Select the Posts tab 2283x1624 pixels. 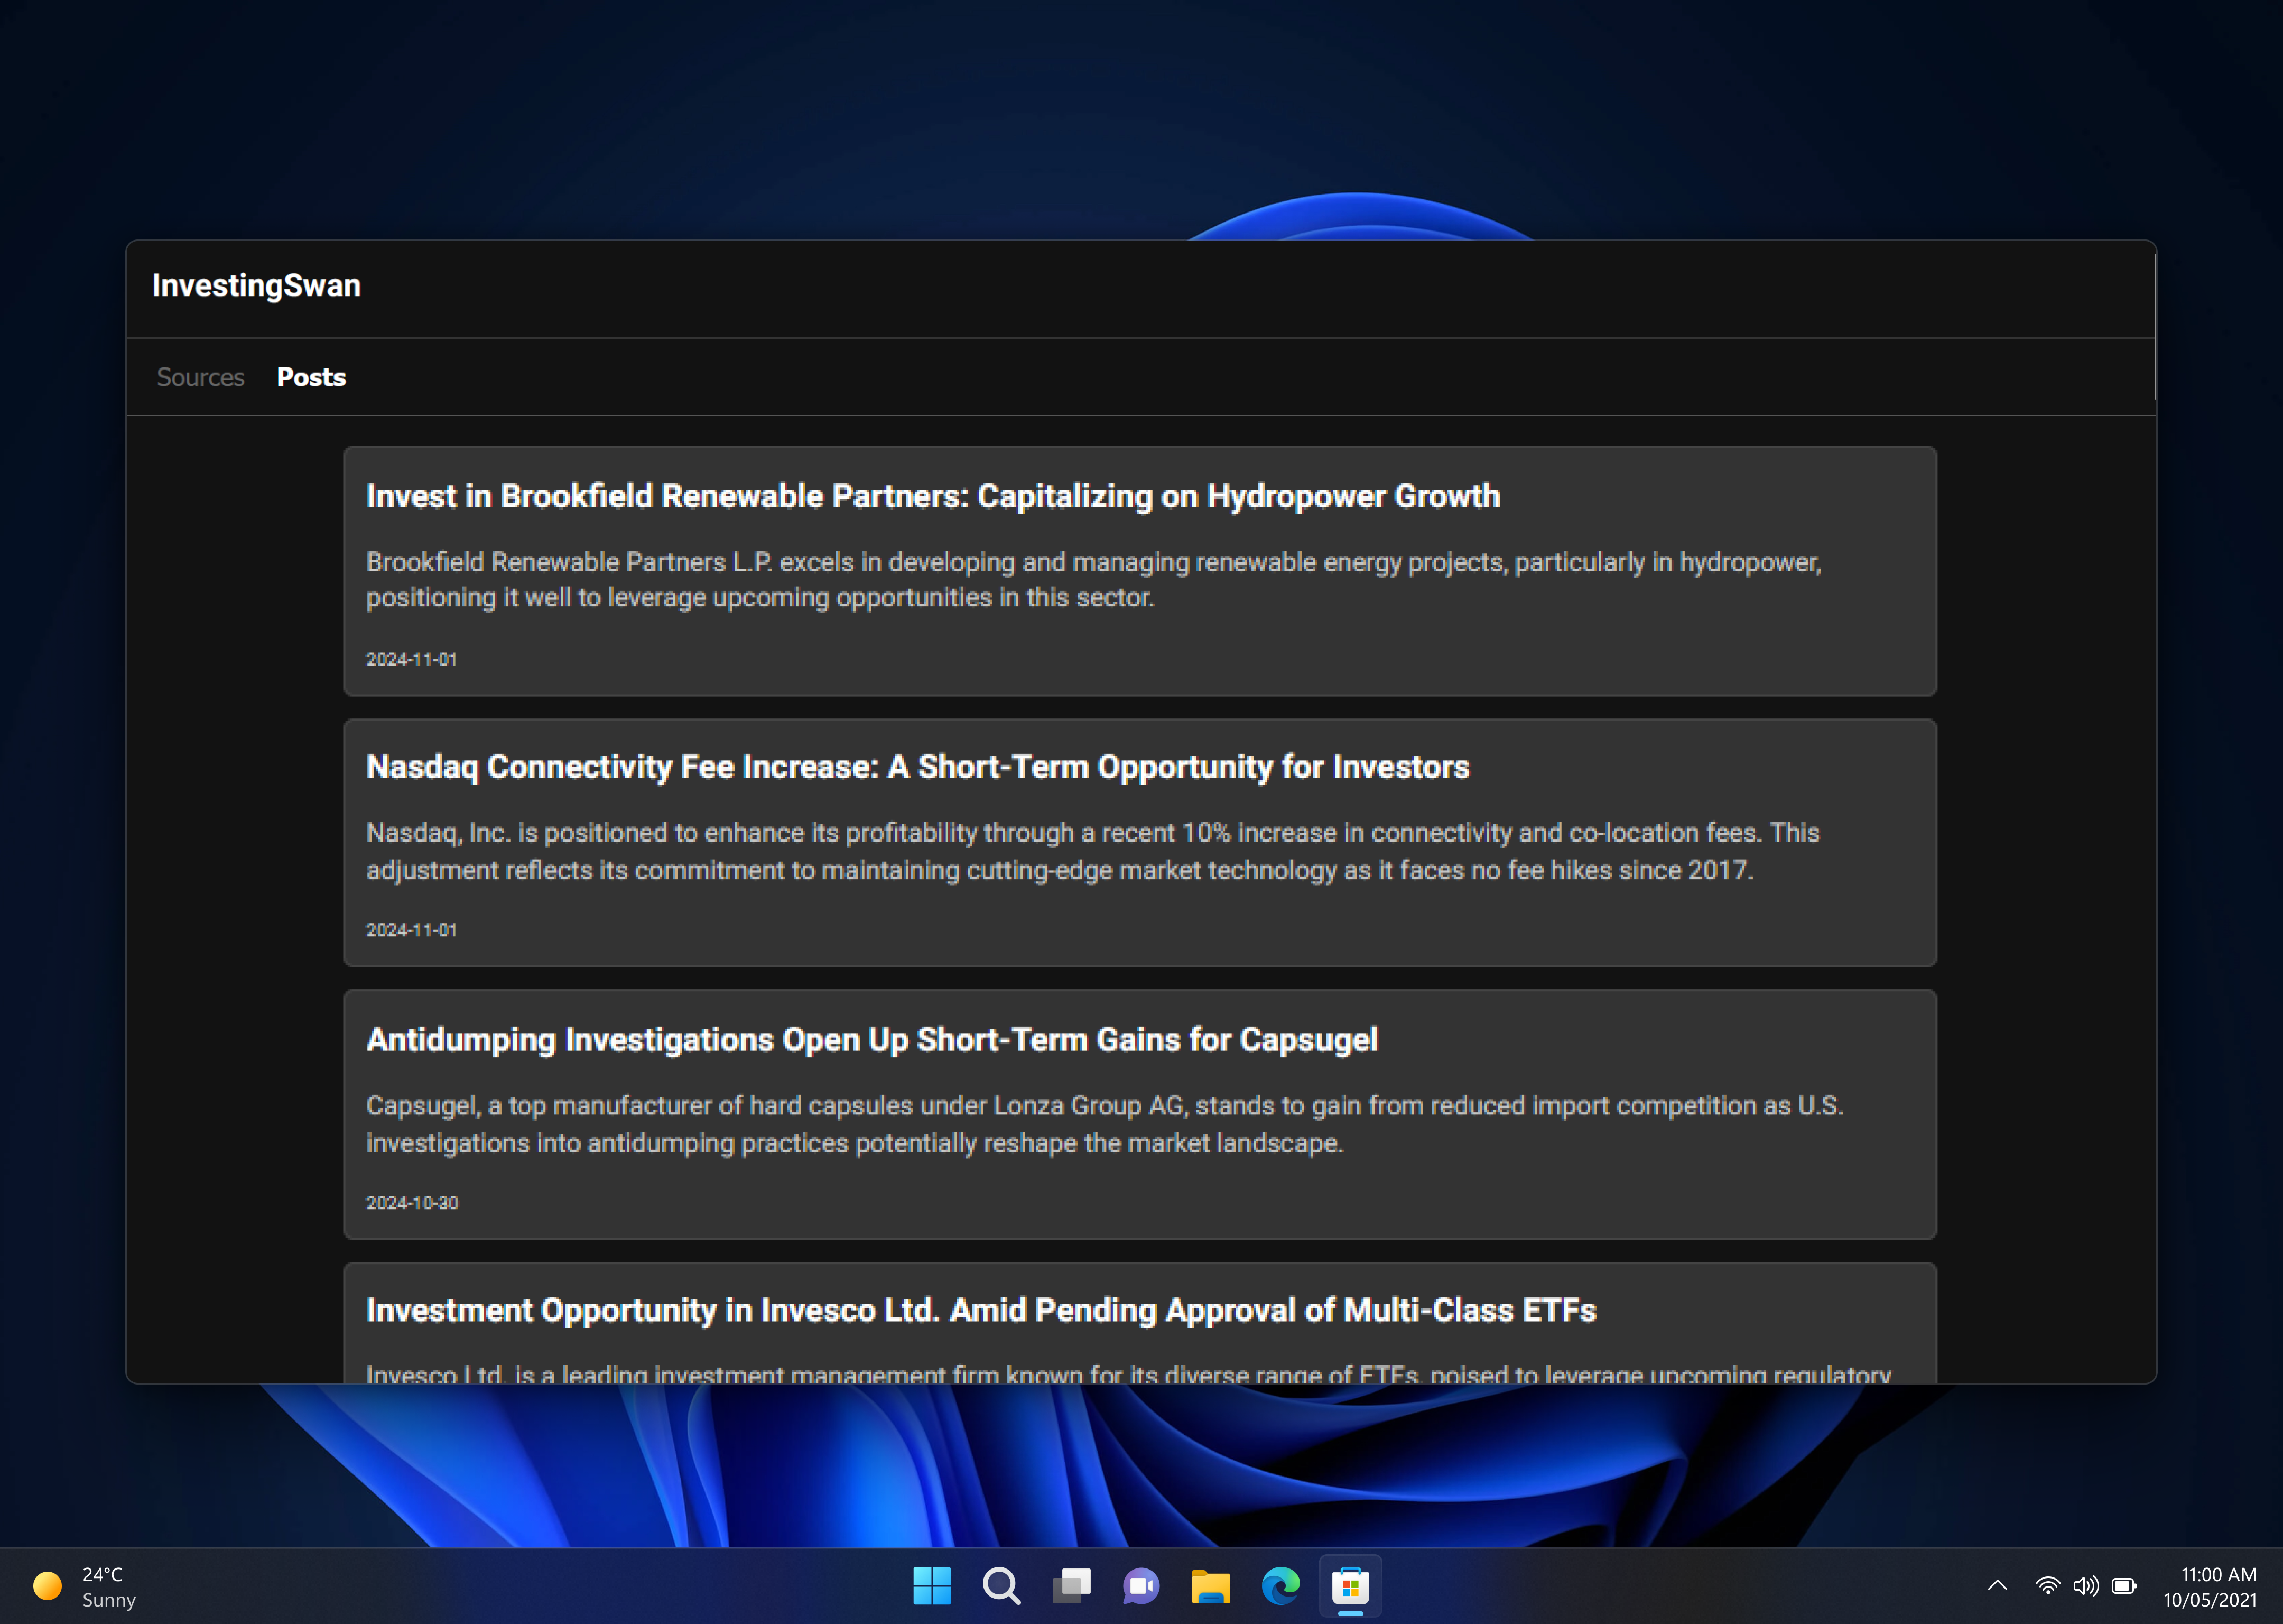click(311, 377)
